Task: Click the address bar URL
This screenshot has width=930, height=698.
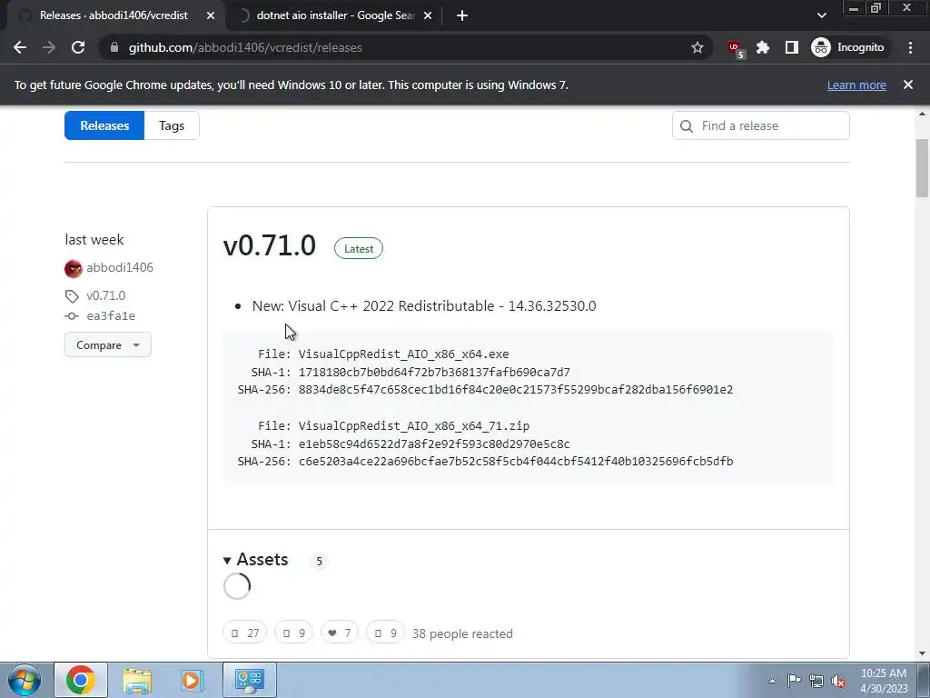Action: tap(245, 47)
